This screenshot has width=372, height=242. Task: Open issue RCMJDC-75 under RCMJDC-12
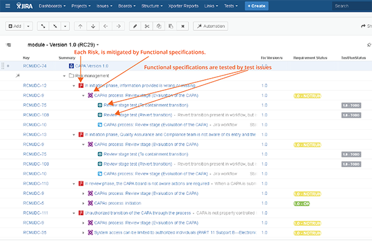click(35, 105)
